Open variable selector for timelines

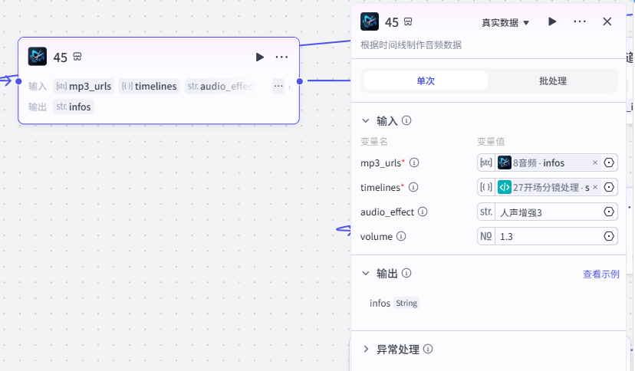coord(609,187)
